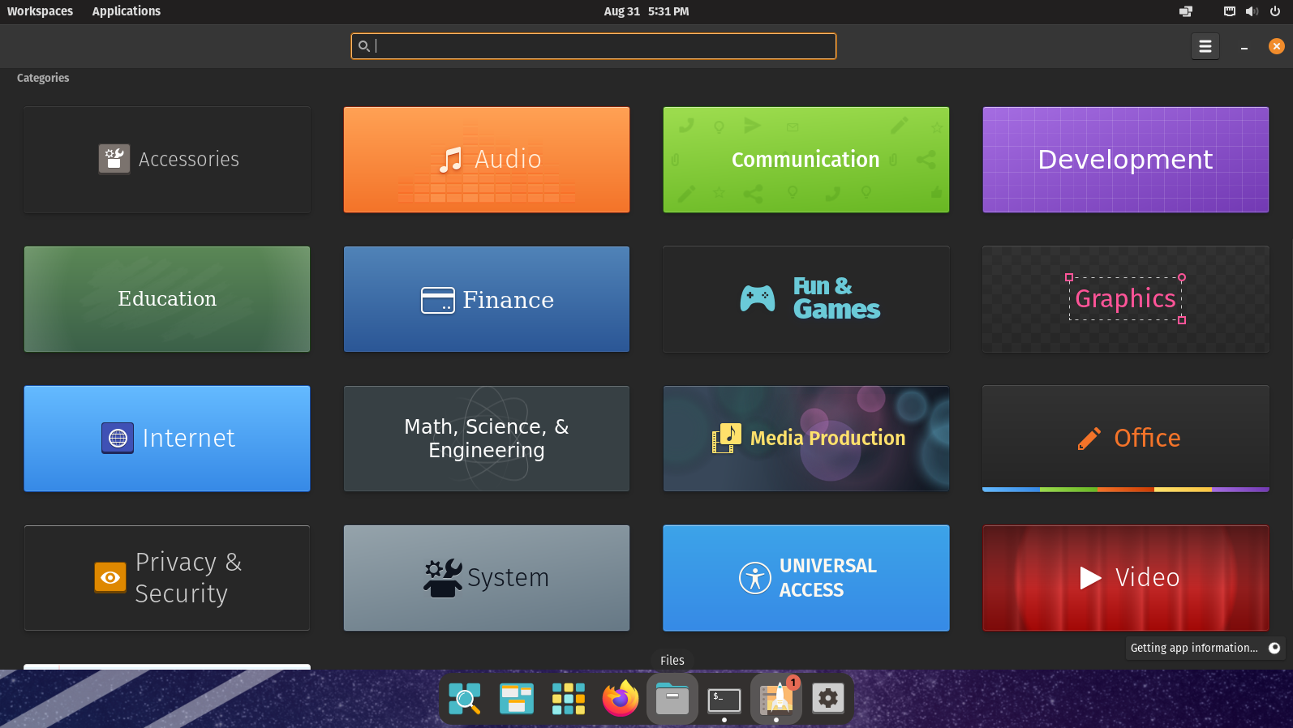Image resolution: width=1293 pixels, height=728 pixels.
Task: Open the Video category tile
Action: click(1126, 578)
